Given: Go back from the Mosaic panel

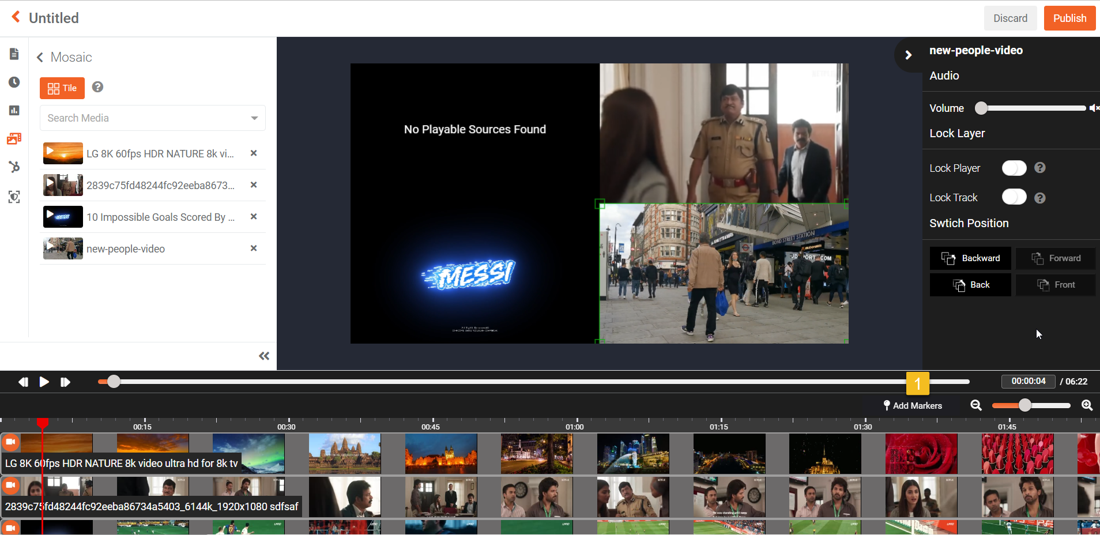Looking at the screenshot, I should pos(40,57).
